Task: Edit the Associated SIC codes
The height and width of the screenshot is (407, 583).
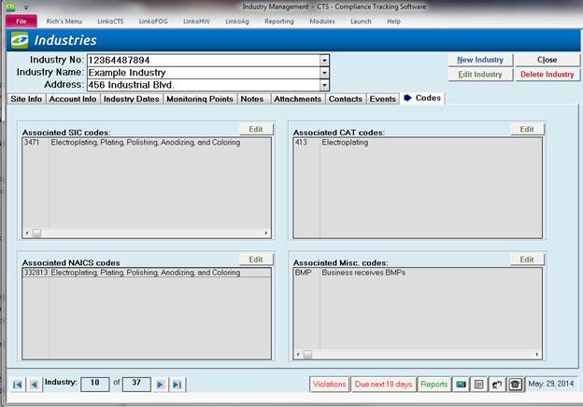Action: tap(254, 129)
